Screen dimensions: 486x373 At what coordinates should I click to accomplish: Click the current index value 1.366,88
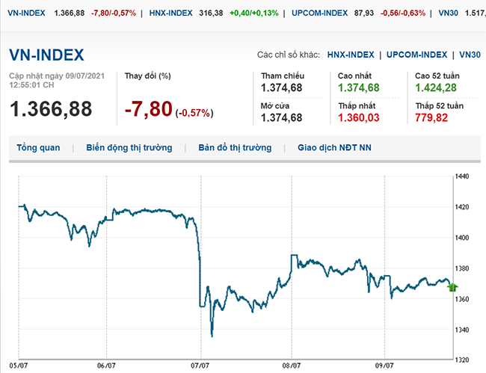click(51, 109)
